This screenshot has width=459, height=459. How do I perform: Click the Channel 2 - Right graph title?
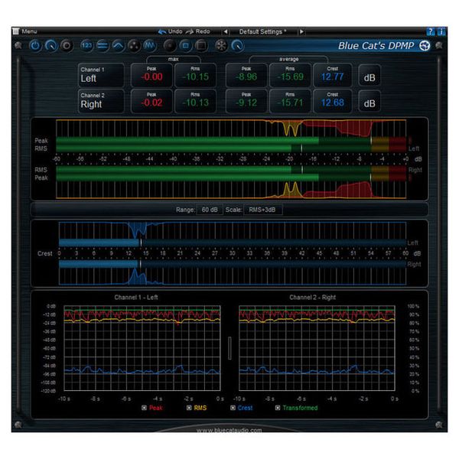(x=313, y=298)
